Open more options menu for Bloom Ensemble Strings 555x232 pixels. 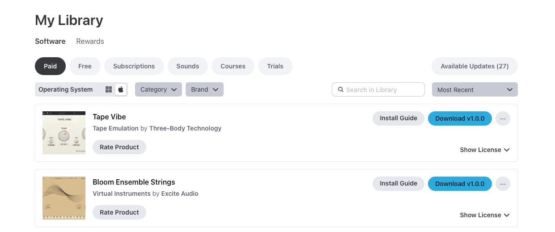pos(503,184)
